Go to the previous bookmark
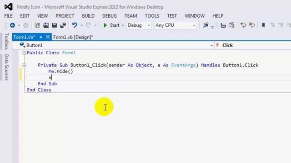 [272, 25]
